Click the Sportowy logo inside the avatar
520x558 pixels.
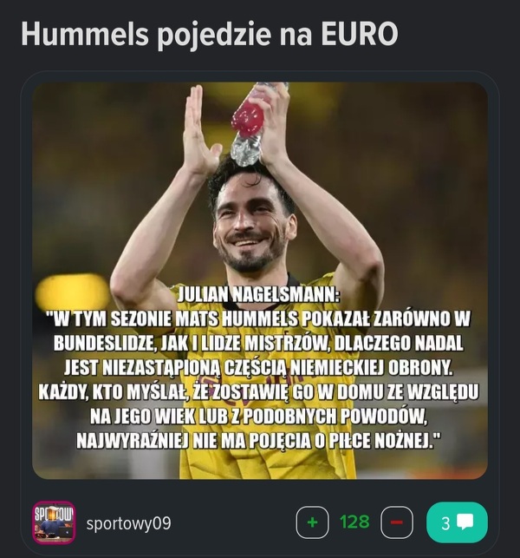(54, 513)
